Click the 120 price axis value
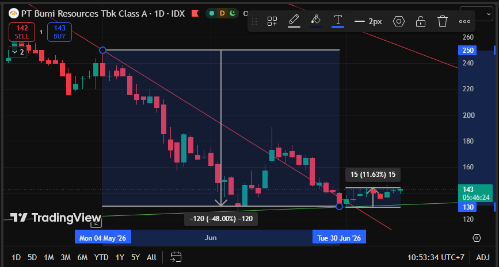499x267 pixels. 468,219
